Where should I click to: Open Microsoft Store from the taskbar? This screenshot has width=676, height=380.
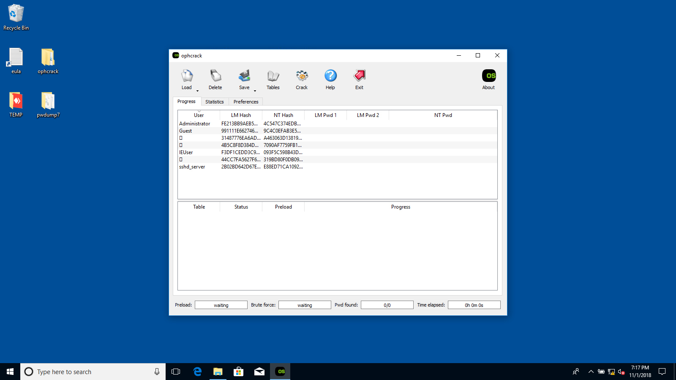coord(239,372)
